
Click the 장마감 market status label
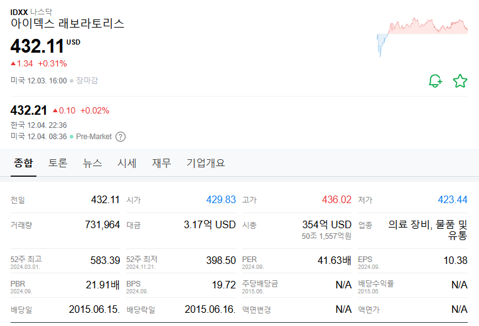[87, 80]
